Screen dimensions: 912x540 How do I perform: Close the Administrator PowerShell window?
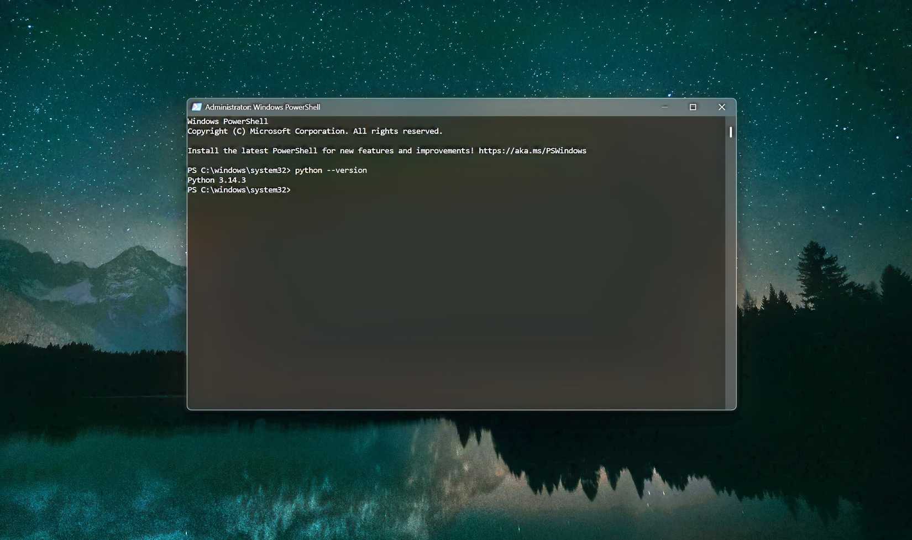coord(721,107)
